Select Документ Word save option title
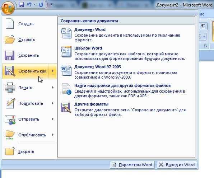Screen dimensions: 214x178 coord(90,29)
